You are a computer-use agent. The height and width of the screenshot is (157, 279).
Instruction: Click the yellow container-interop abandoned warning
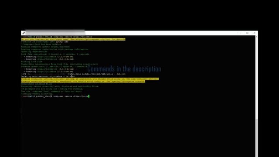(90, 79)
